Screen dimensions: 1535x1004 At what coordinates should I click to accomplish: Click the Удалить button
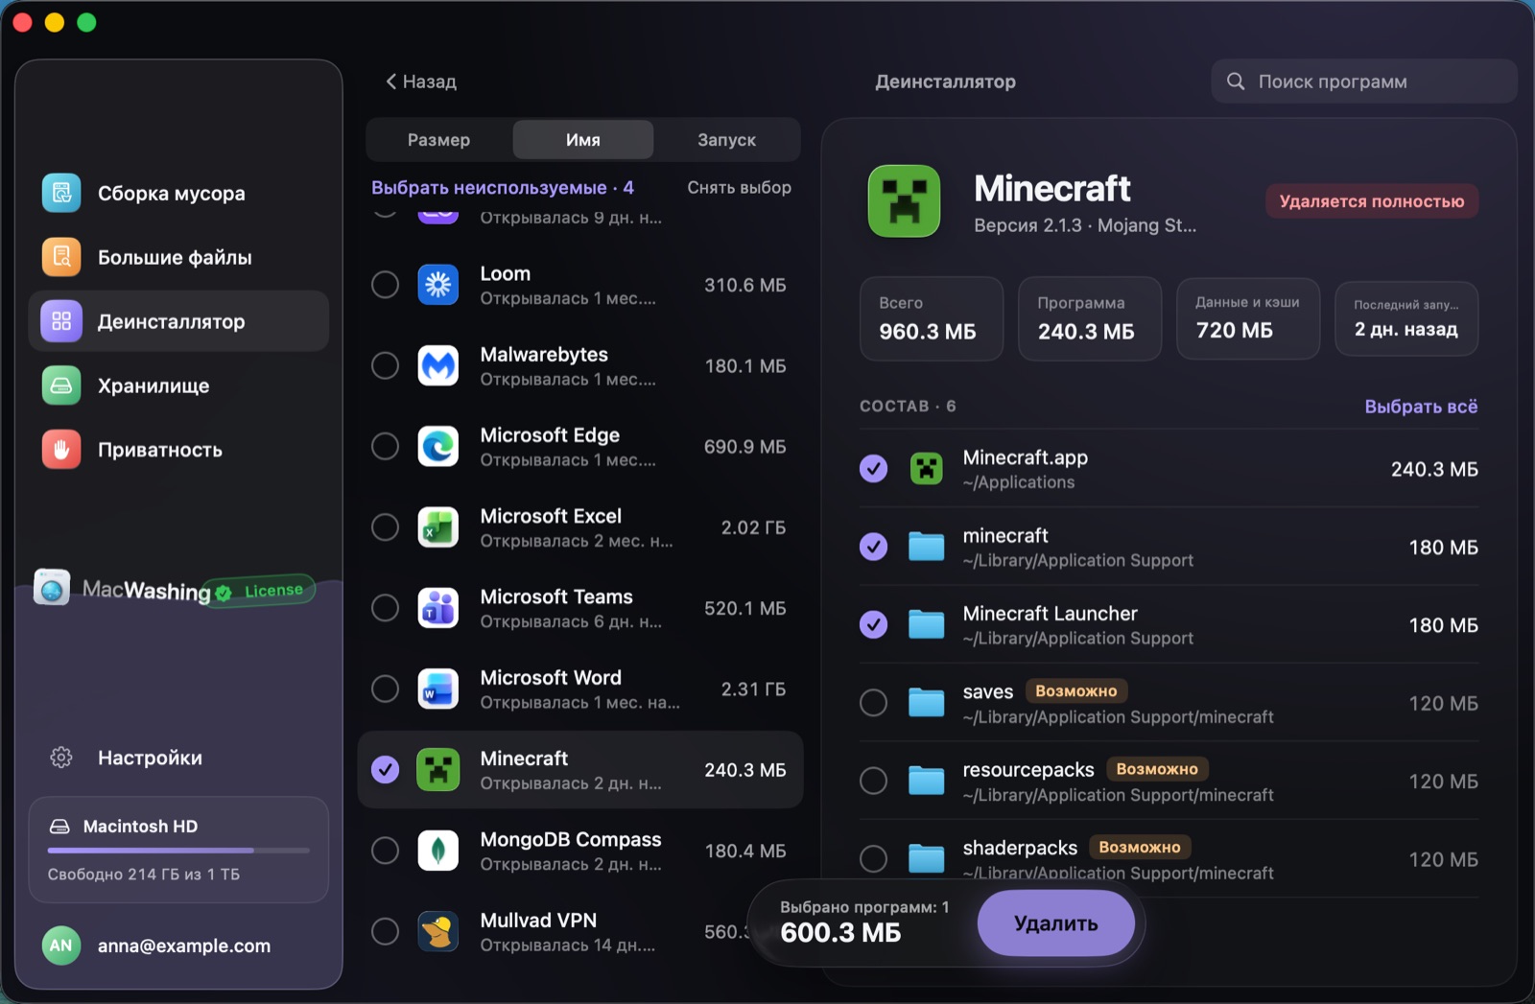pyautogui.click(x=1055, y=922)
